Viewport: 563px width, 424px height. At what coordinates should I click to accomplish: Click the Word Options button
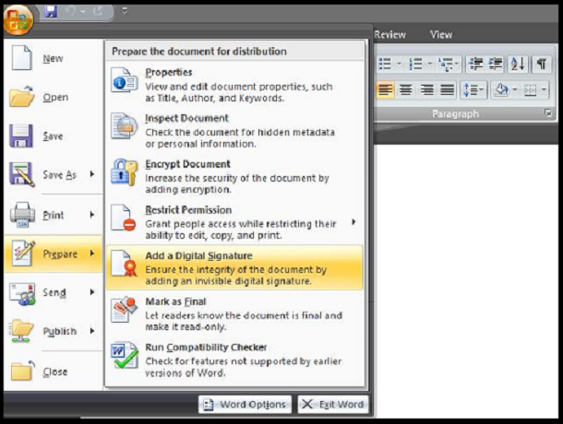[x=245, y=404]
